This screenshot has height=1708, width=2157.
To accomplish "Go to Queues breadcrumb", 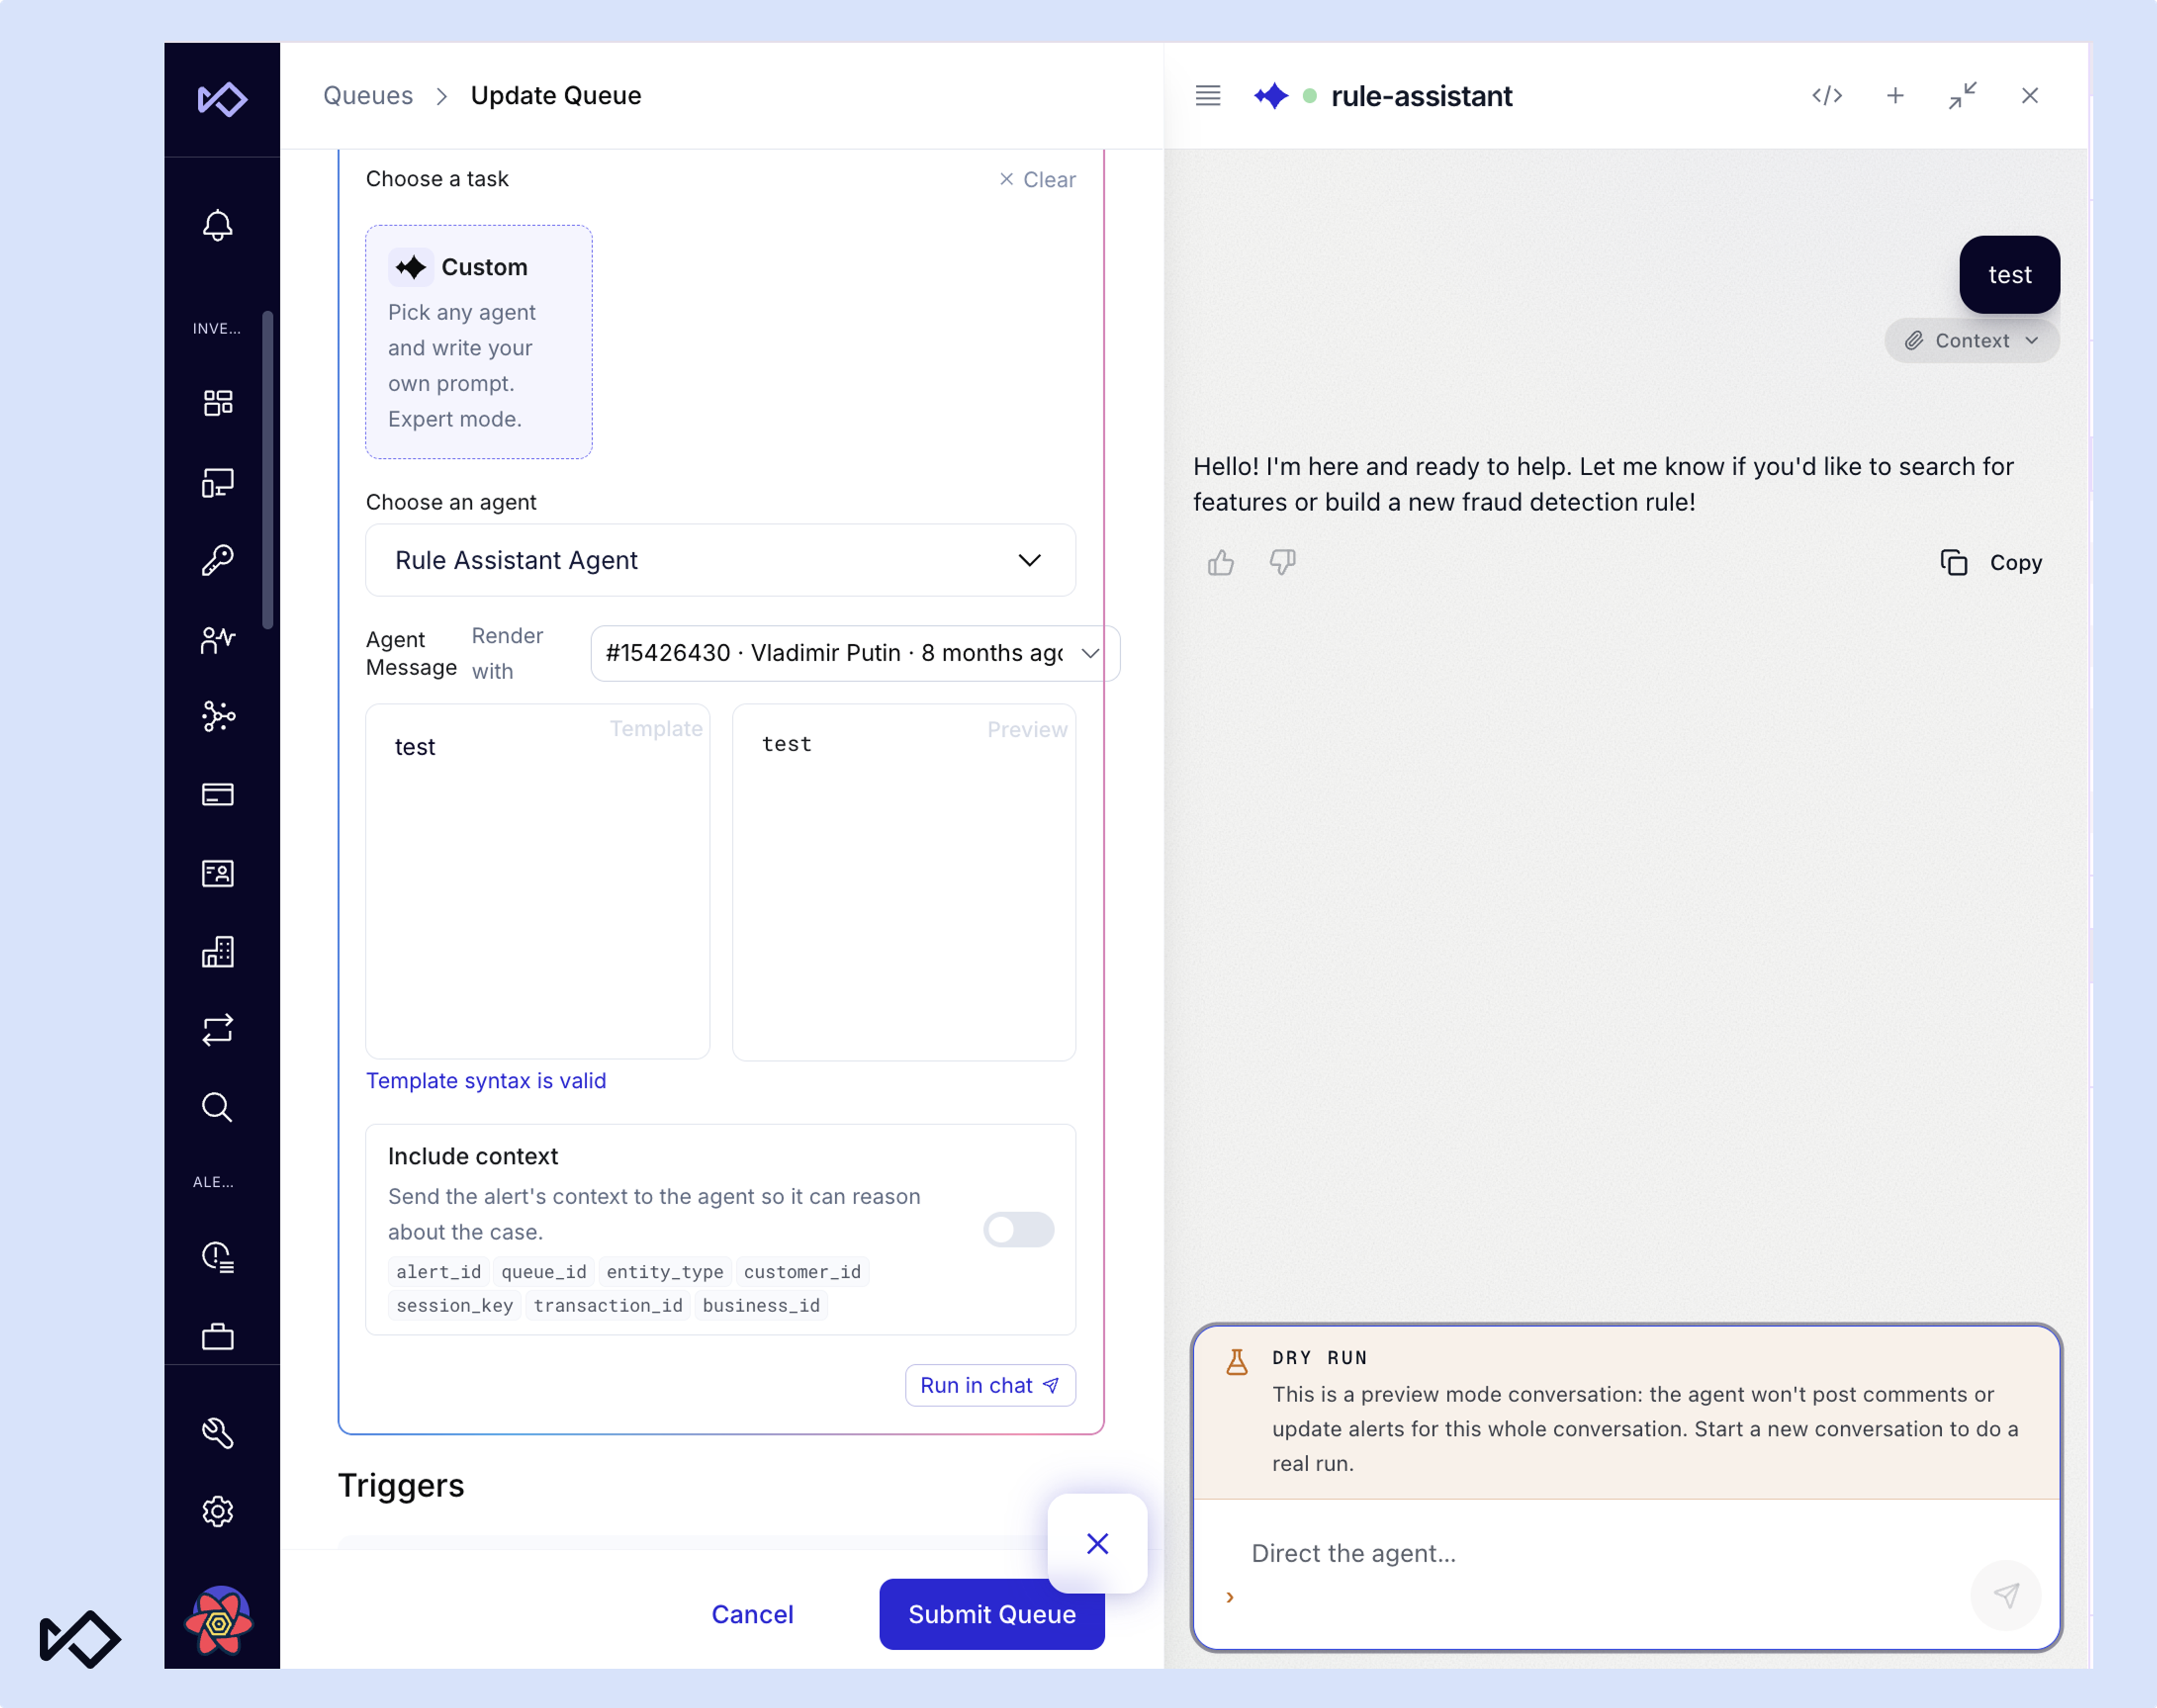I will pos(368,96).
